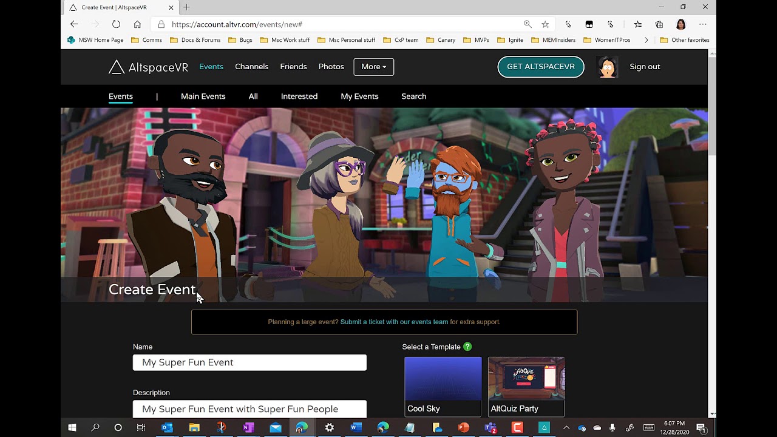
Task: Expand the More dropdown menu
Action: (374, 67)
